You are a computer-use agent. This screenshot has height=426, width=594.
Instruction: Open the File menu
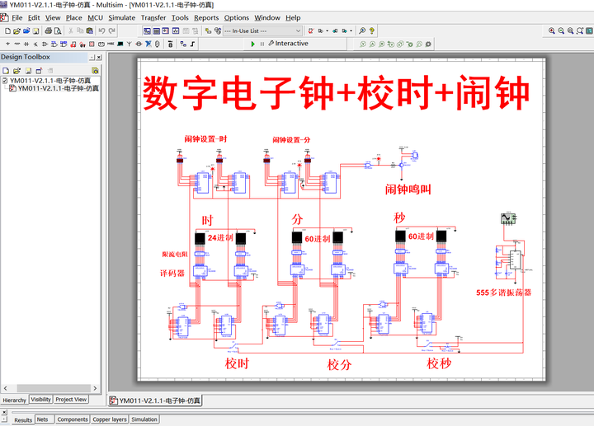coord(17,18)
